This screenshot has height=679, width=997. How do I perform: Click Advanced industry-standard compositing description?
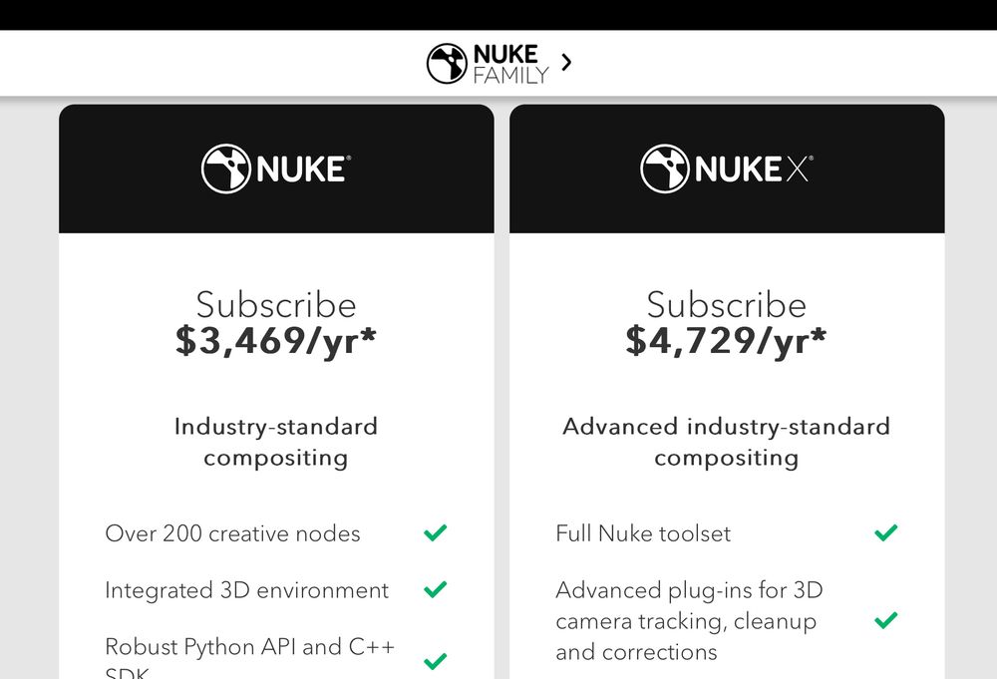pyautogui.click(x=726, y=442)
